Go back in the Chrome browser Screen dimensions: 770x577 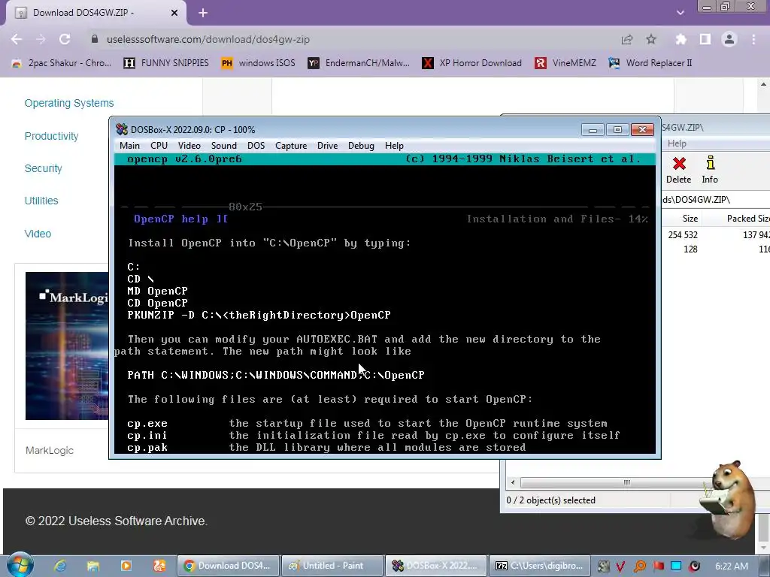pyautogui.click(x=17, y=39)
